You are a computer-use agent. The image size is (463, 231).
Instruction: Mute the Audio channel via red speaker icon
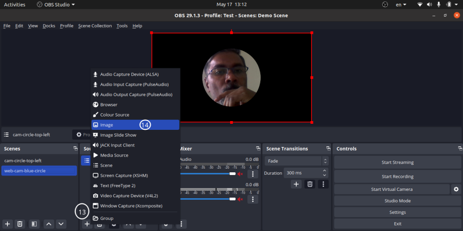240,174
